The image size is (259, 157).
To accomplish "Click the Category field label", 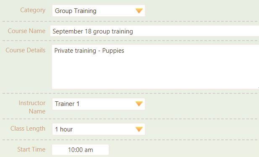I will [33, 10].
